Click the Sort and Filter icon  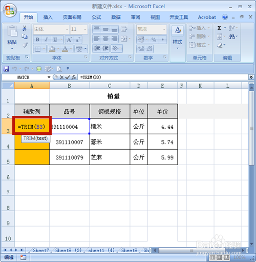click(232, 28)
